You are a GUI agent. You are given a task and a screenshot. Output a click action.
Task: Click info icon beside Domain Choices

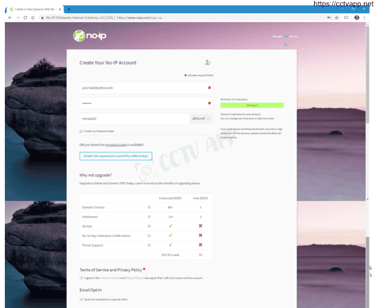coord(149,208)
